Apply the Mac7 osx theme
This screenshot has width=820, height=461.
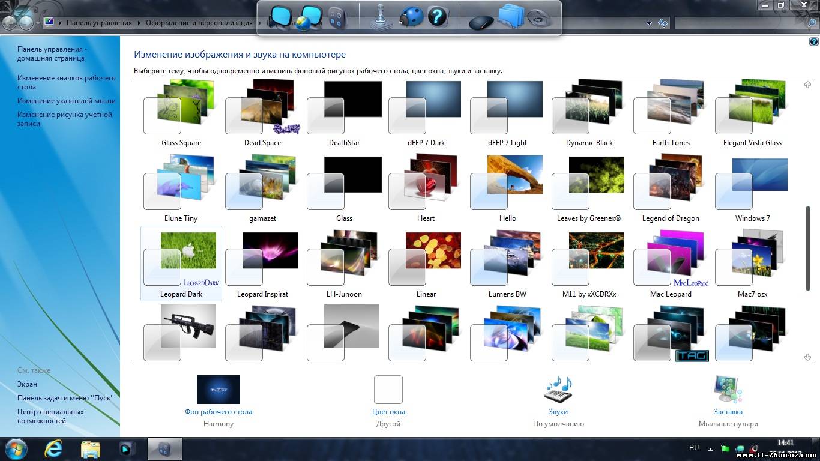752,264
